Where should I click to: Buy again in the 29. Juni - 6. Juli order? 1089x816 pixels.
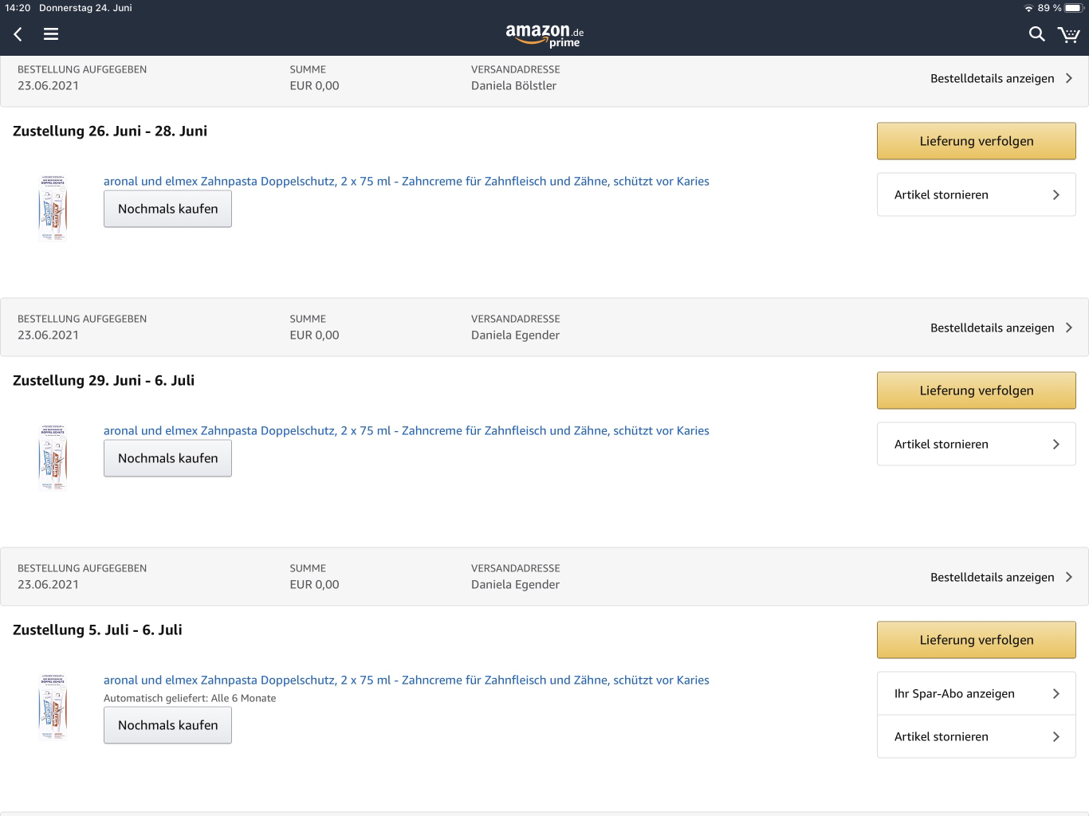point(167,458)
